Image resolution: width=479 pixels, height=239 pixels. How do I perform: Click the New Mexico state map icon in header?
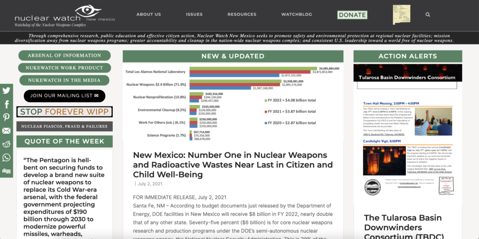(401, 14)
